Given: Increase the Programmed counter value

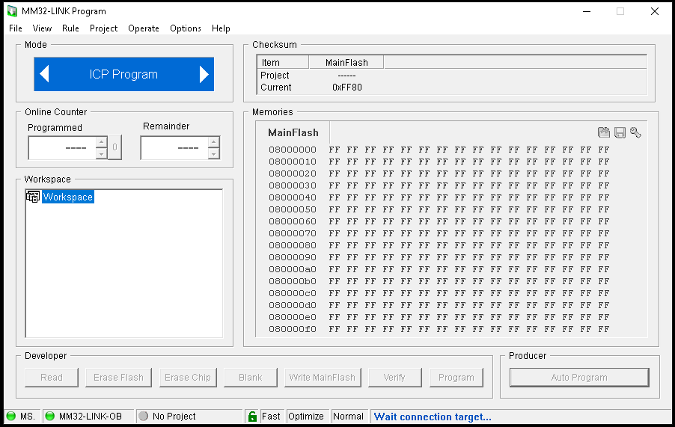Looking at the screenshot, I should pyautogui.click(x=101, y=142).
